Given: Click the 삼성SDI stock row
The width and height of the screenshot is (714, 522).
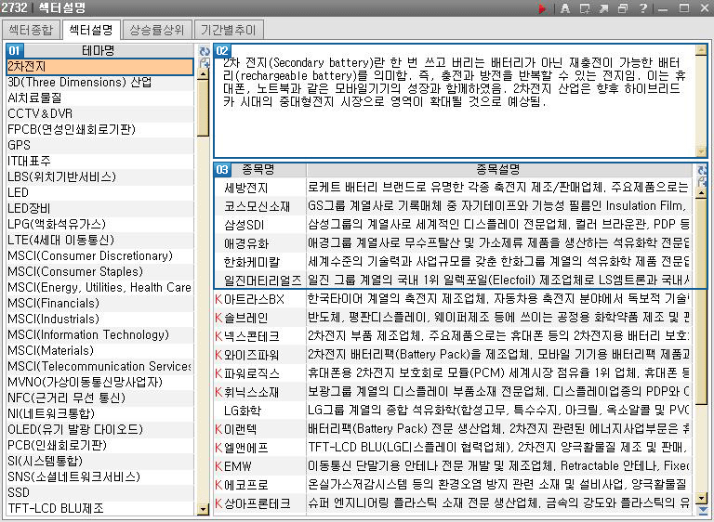Looking at the screenshot, I should [x=245, y=224].
